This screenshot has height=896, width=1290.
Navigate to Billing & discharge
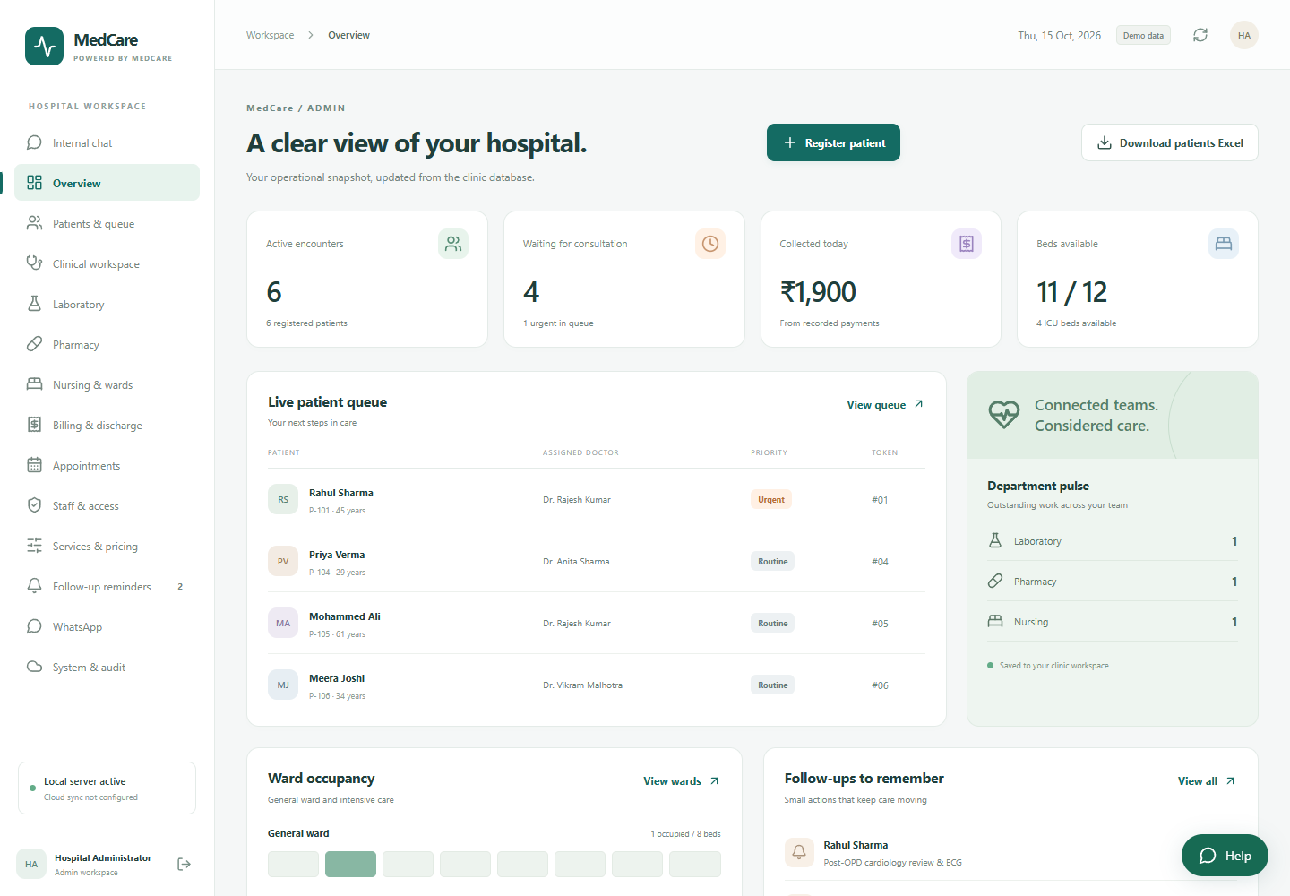pos(107,425)
